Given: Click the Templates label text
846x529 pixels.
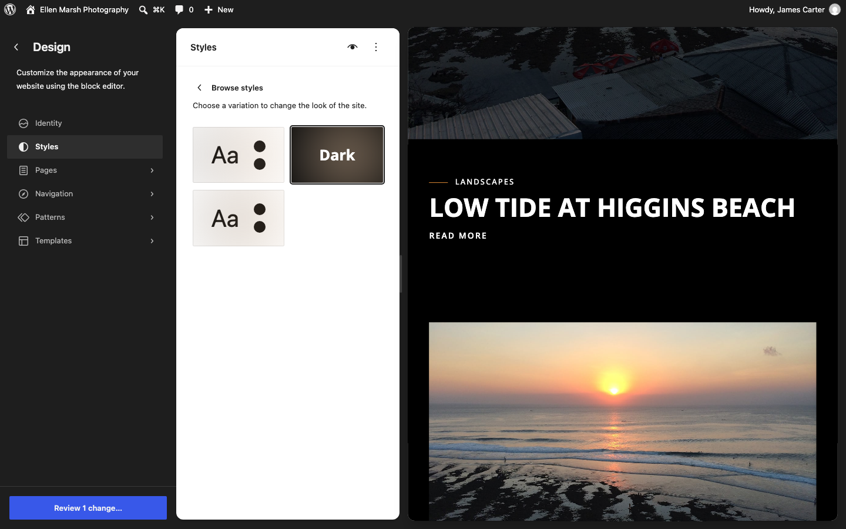Looking at the screenshot, I should tap(53, 241).
